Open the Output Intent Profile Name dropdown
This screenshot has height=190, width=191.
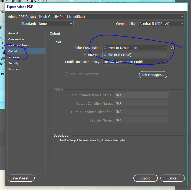(141, 95)
